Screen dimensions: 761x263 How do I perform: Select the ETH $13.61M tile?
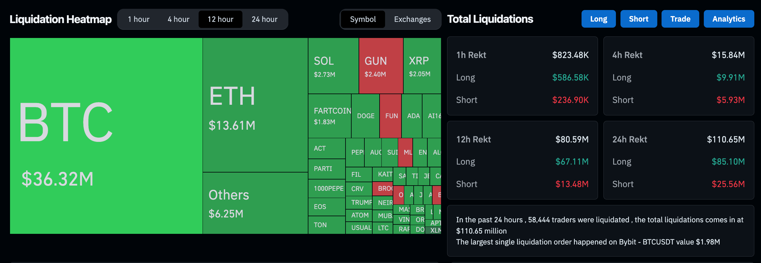[255, 105]
